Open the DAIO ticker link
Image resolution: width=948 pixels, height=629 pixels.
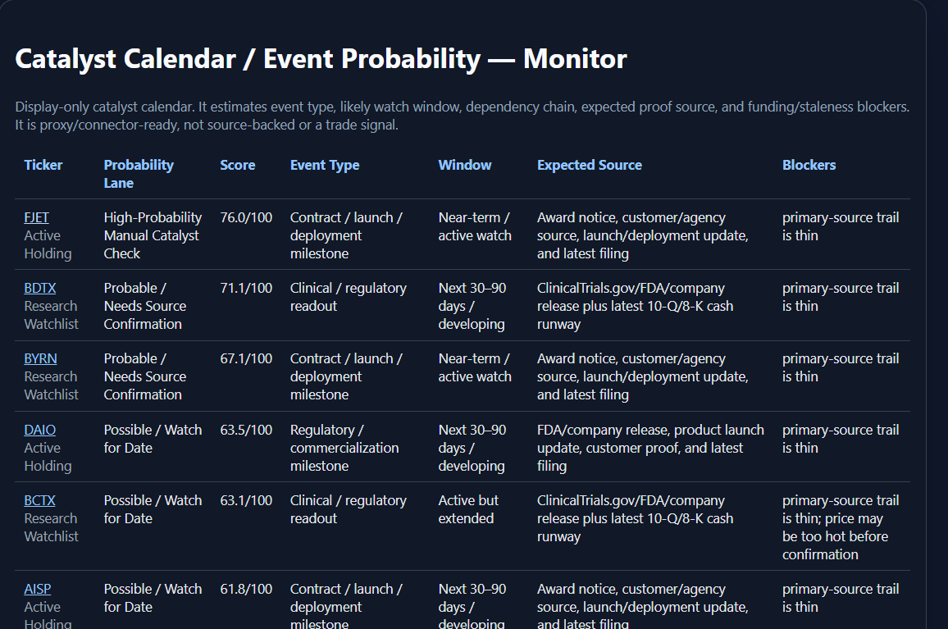pyautogui.click(x=40, y=430)
